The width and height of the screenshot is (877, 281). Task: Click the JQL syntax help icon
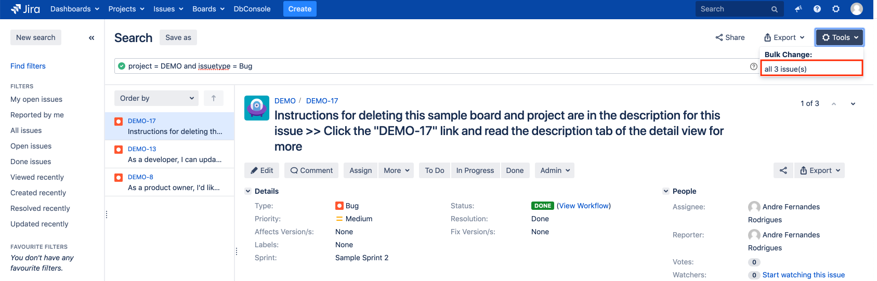753,66
